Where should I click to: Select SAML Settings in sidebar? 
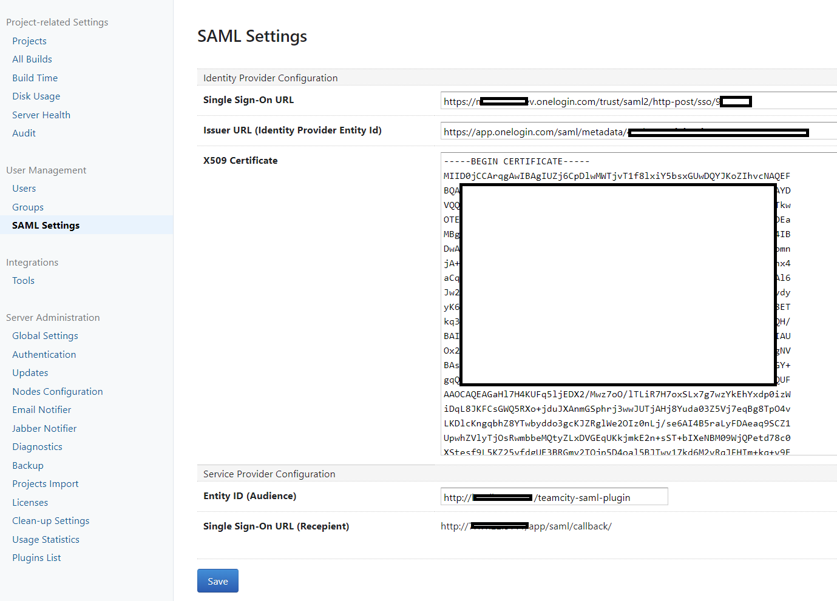(x=46, y=226)
